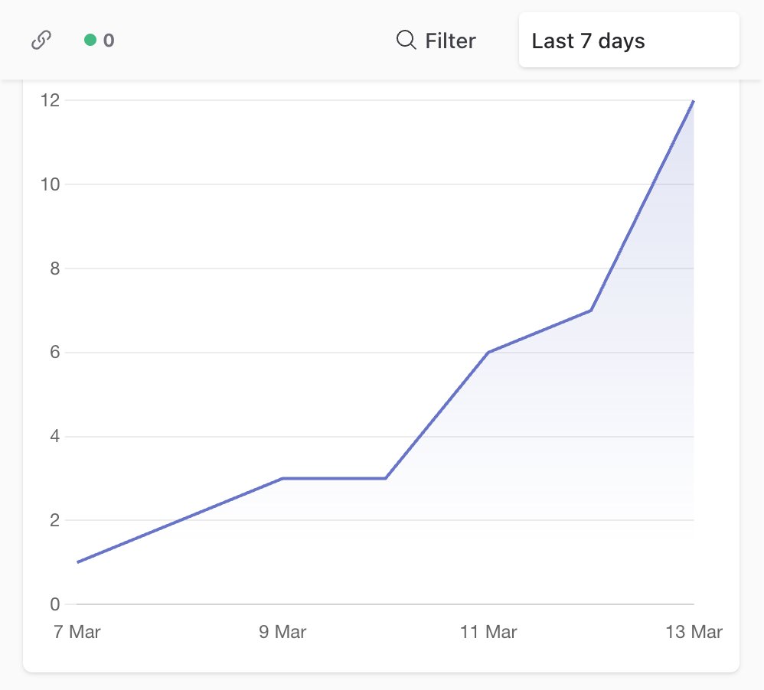
Task: Click the 7 Mar axis label
Action: [77, 632]
